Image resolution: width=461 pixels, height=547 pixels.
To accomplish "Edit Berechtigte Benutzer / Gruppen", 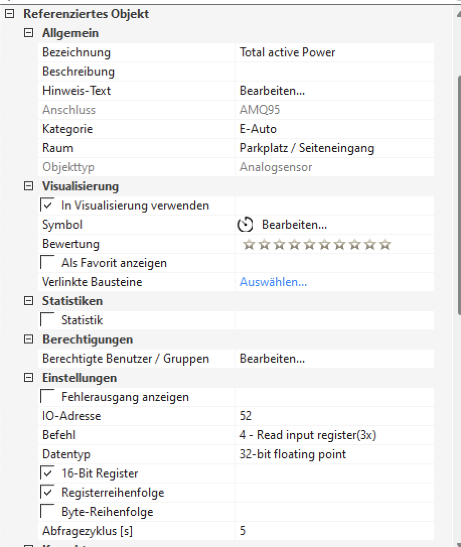I will 272,359.
